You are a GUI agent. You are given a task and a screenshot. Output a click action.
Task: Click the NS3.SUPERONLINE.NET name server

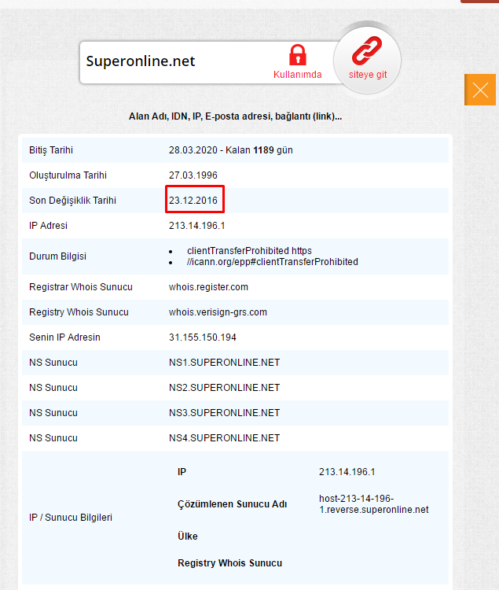pyautogui.click(x=224, y=413)
